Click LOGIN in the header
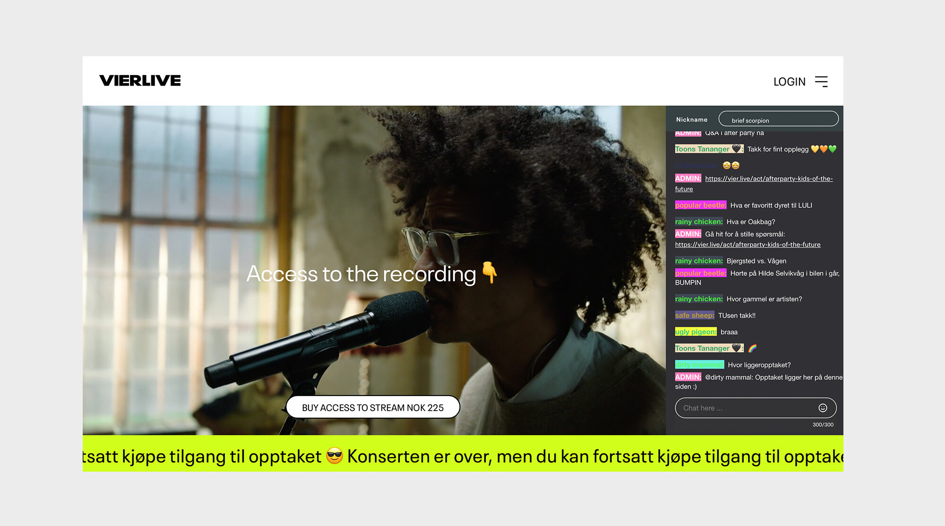Image resolution: width=945 pixels, height=526 pixels. (789, 82)
